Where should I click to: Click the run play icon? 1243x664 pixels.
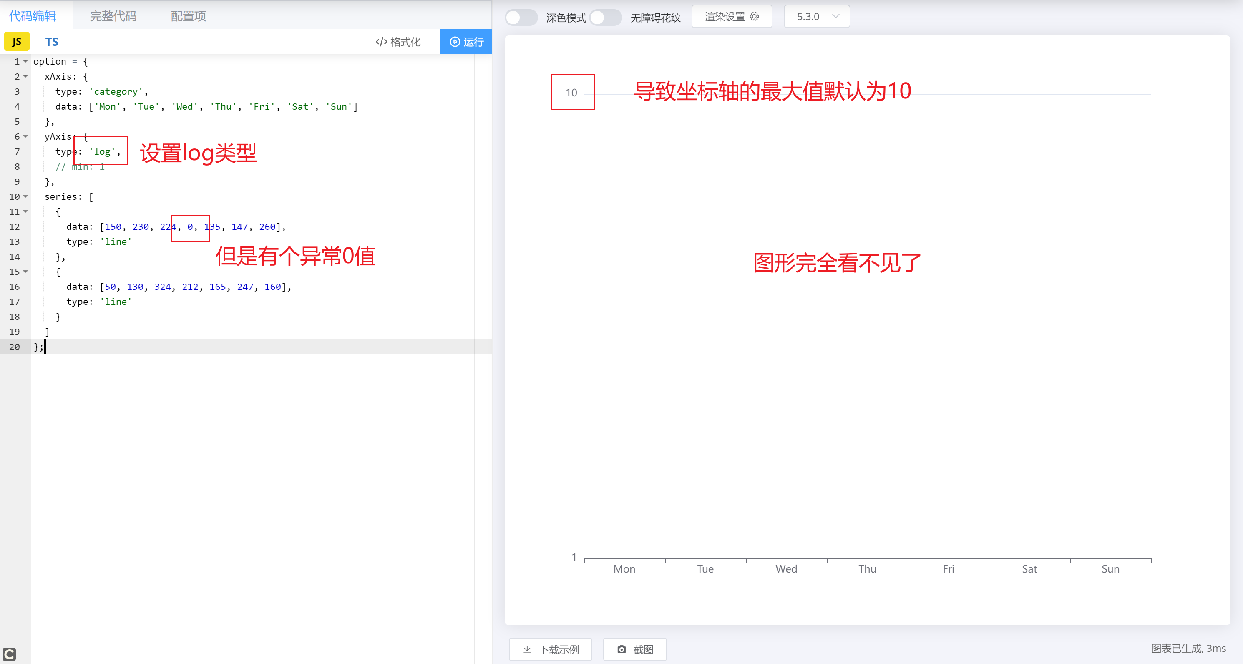click(x=455, y=42)
